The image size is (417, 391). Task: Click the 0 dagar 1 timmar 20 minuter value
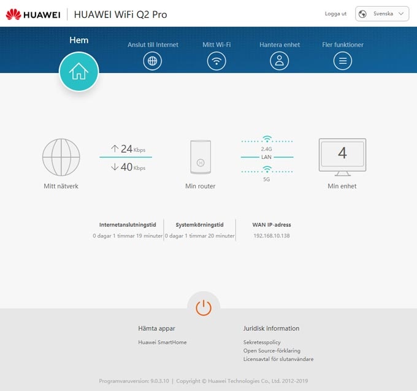(x=199, y=236)
